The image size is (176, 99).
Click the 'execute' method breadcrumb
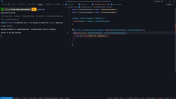[109, 7]
